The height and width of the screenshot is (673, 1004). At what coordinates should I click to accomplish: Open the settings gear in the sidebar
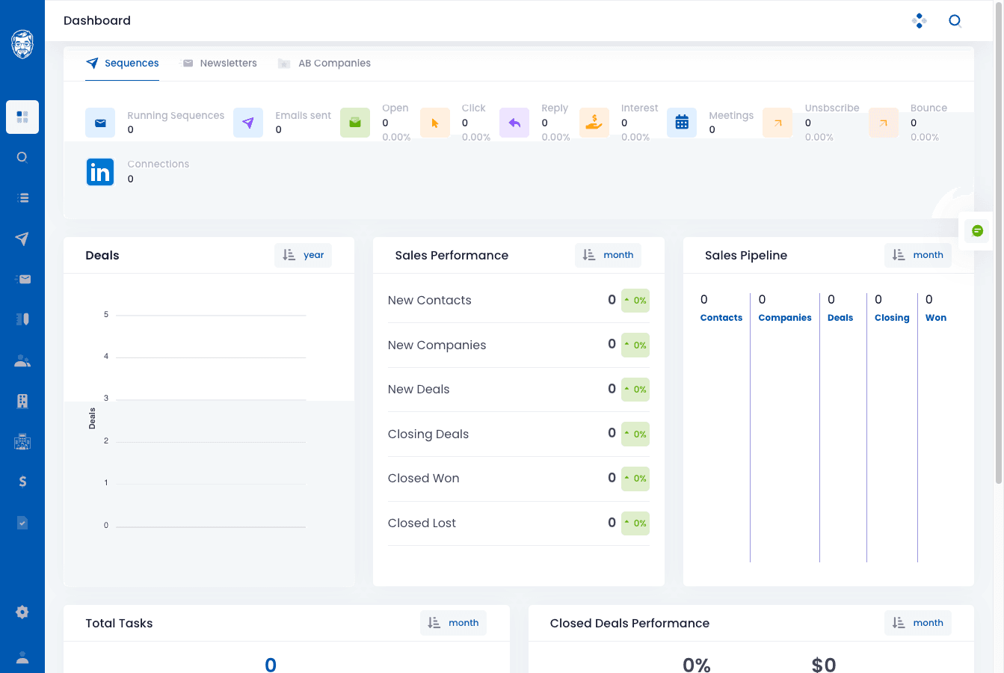click(22, 612)
